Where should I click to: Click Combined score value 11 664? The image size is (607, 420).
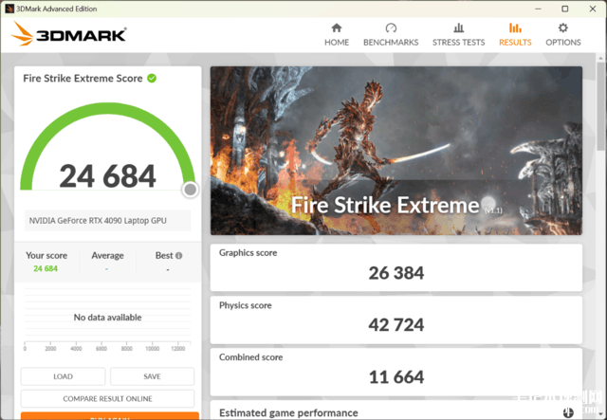click(396, 377)
